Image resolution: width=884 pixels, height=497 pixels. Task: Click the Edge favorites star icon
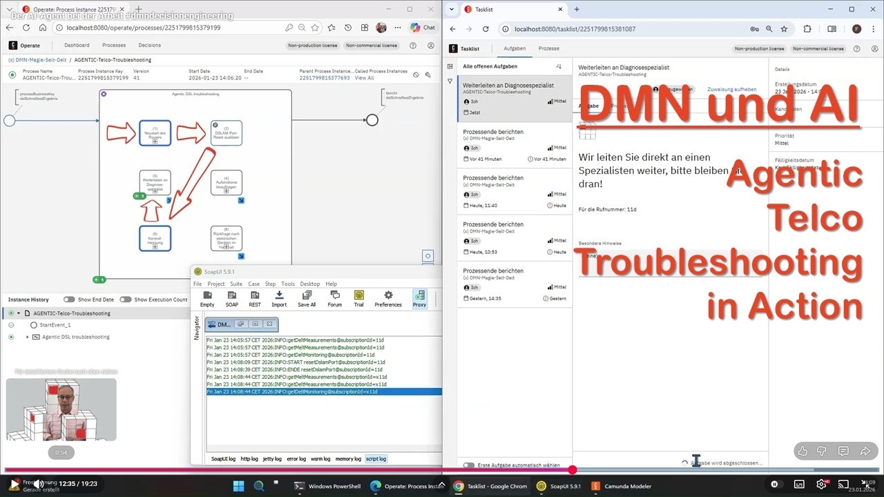click(315, 28)
